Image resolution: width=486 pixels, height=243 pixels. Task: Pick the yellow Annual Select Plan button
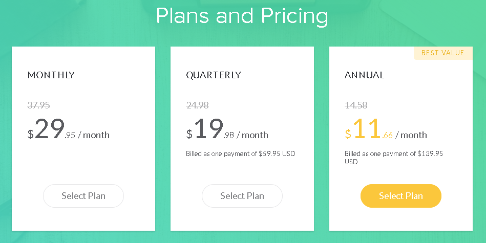pyautogui.click(x=401, y=196)
